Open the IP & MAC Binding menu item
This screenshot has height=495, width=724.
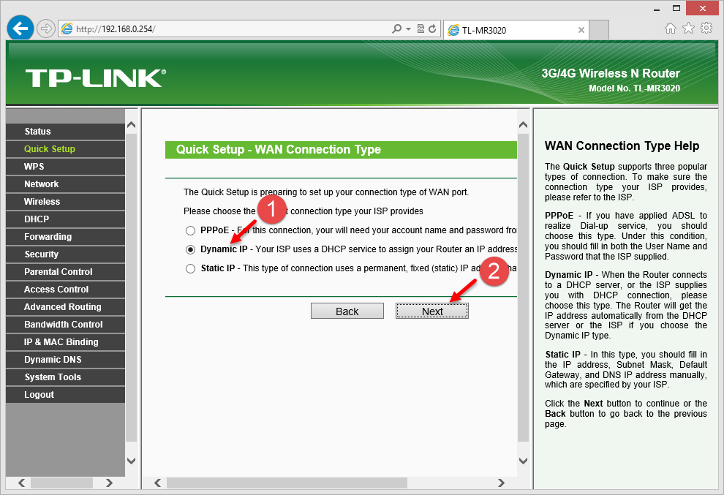pos(65,342)
